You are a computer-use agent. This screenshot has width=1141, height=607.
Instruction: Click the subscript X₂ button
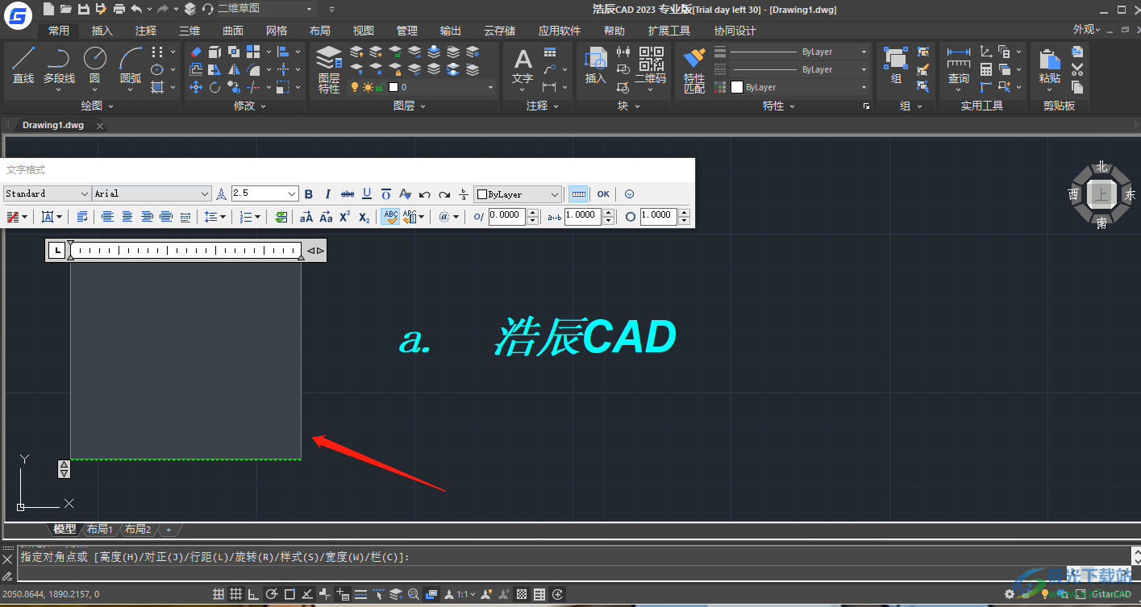pyautogui.click(x=364, y=217)
